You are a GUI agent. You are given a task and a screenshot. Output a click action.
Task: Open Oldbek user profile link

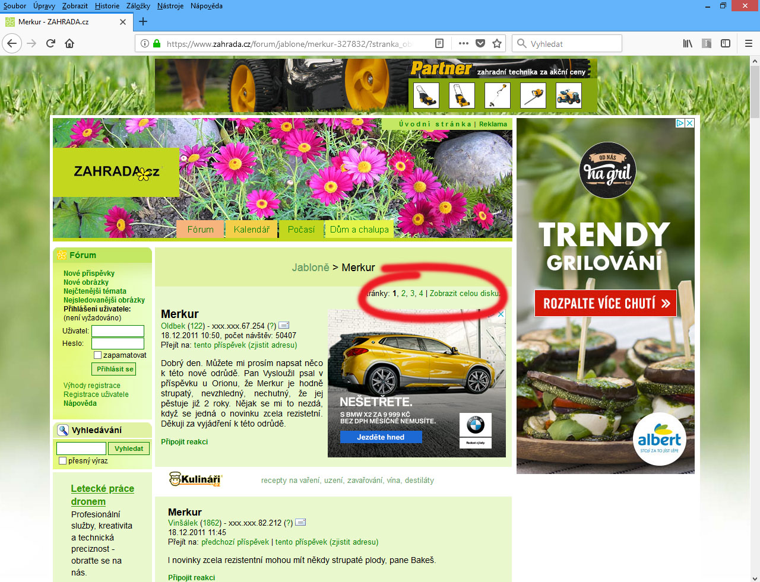173,326
